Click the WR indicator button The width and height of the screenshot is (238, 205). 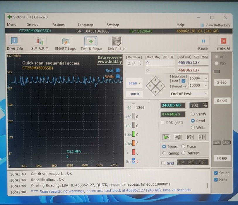pyautogui.click(x=217, y=143)
